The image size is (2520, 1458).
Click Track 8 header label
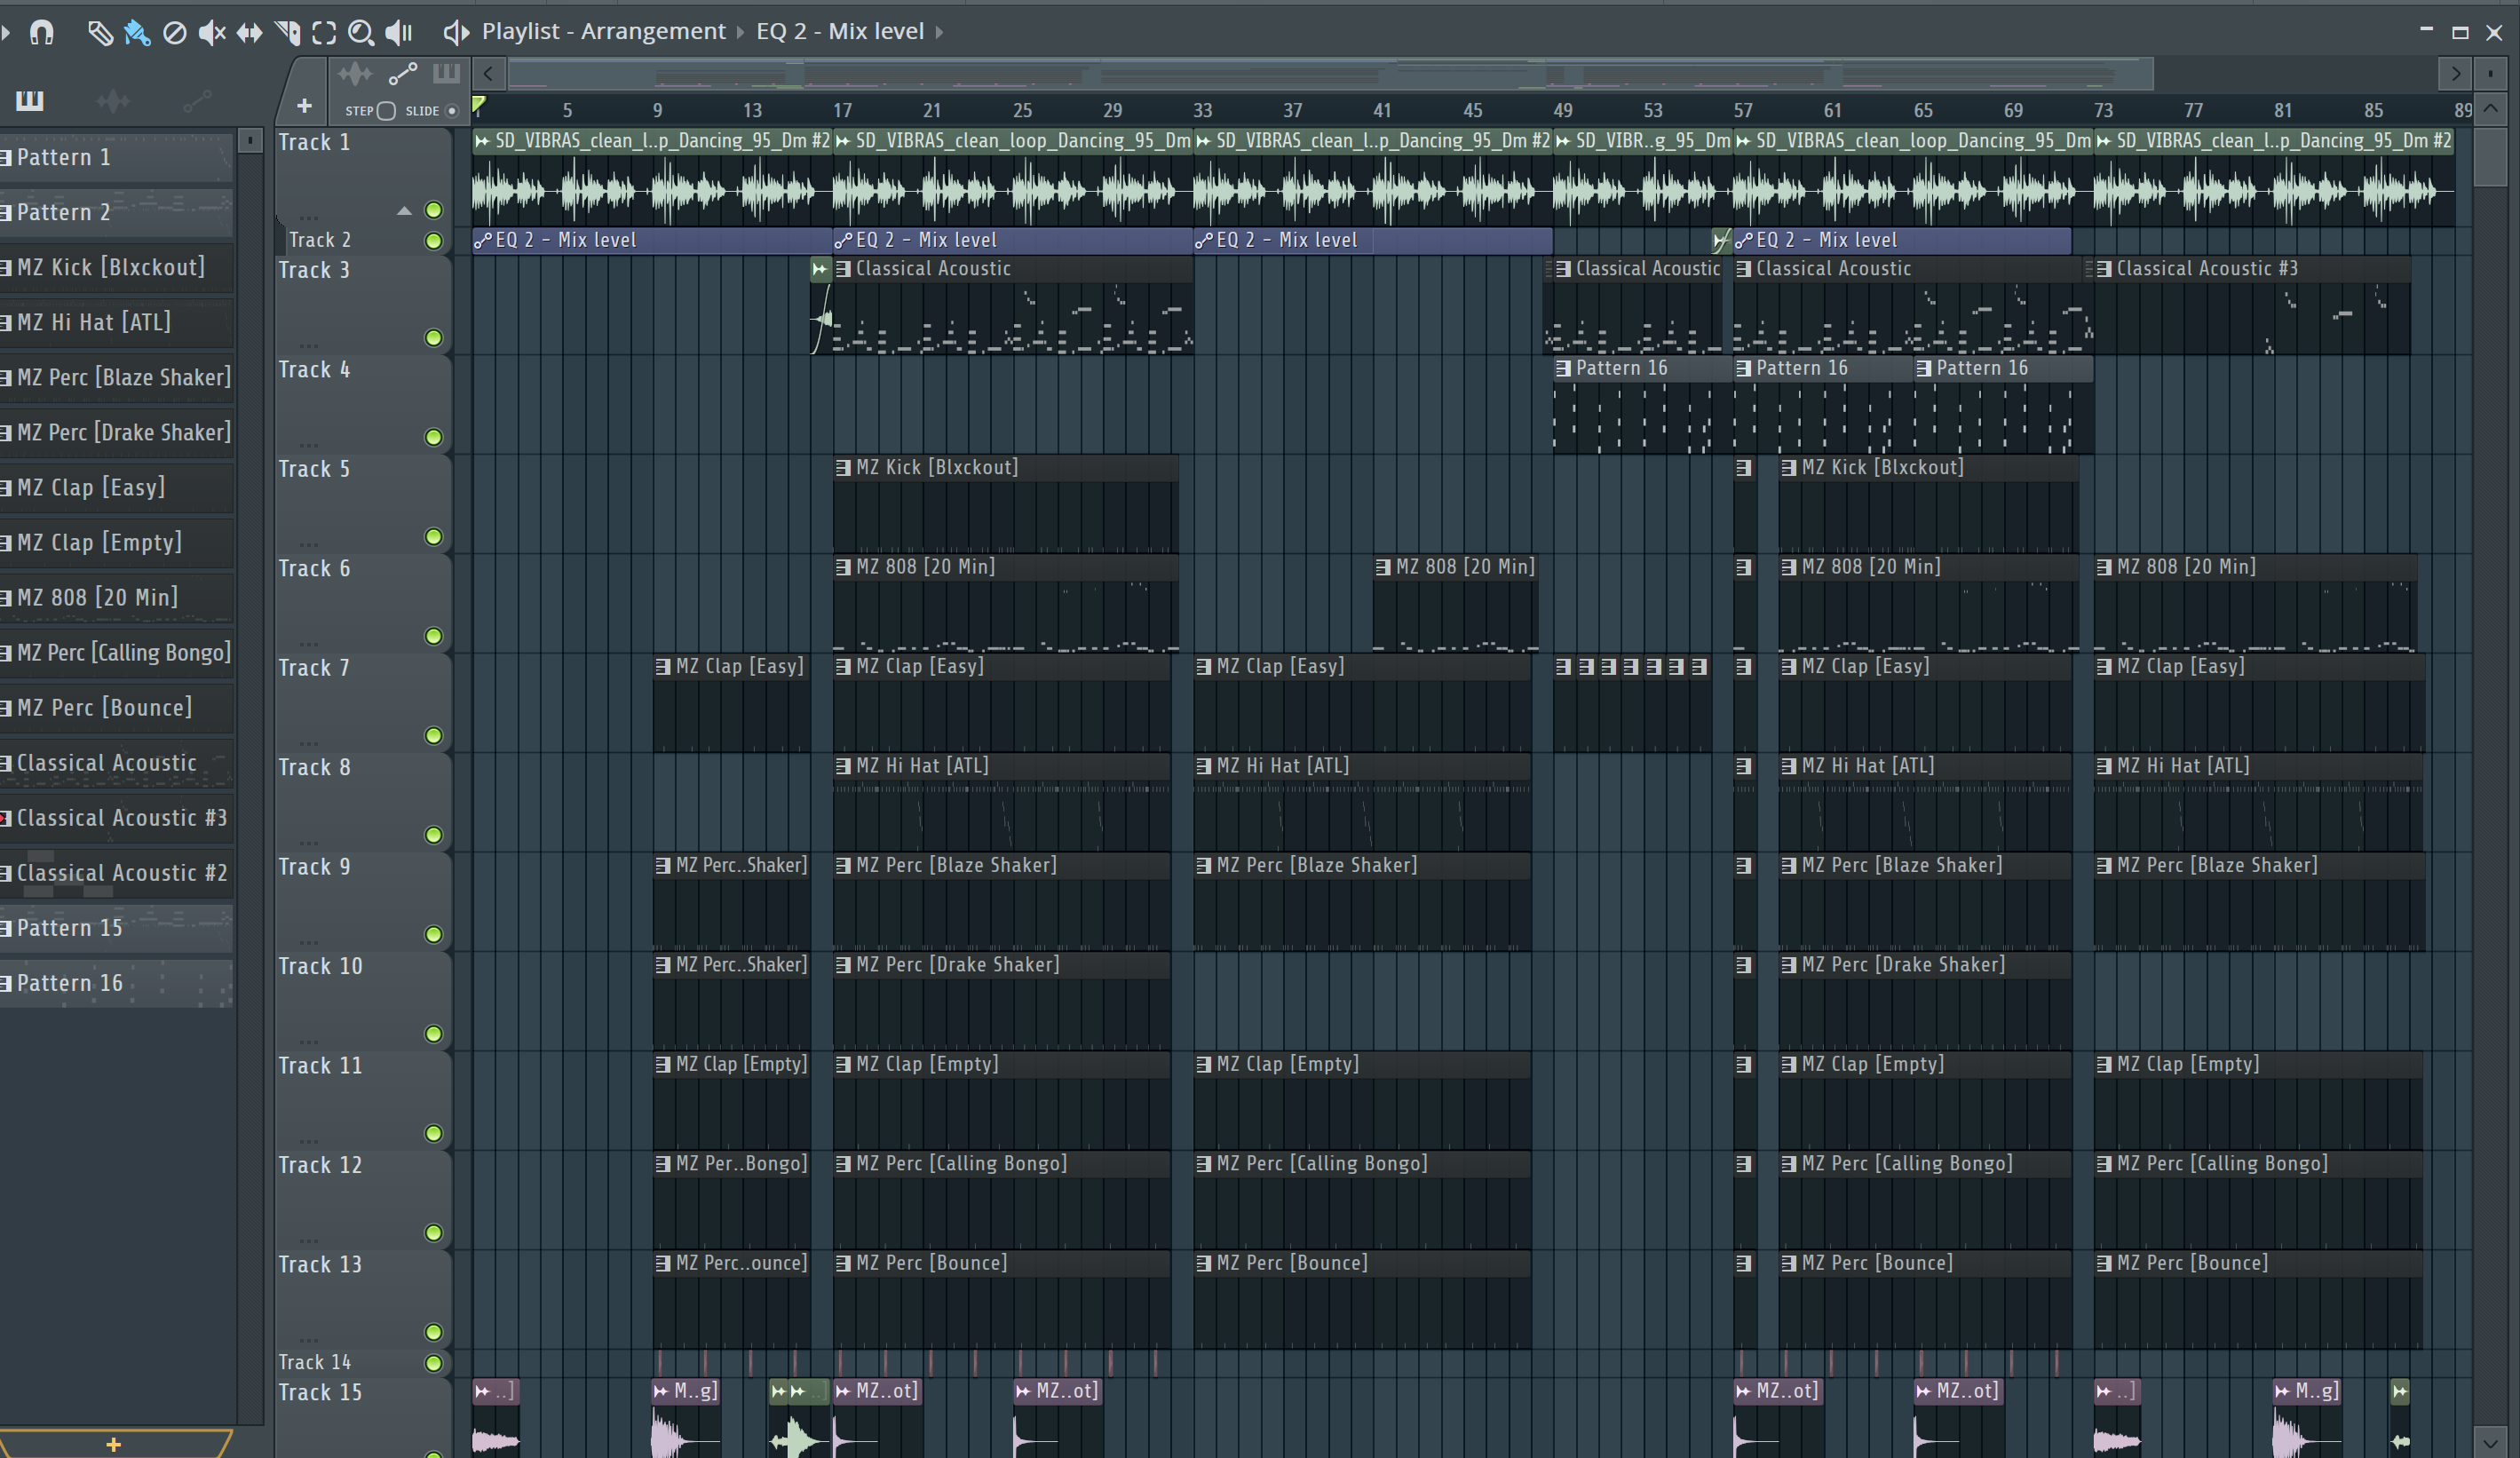click(x=314, y=767)
